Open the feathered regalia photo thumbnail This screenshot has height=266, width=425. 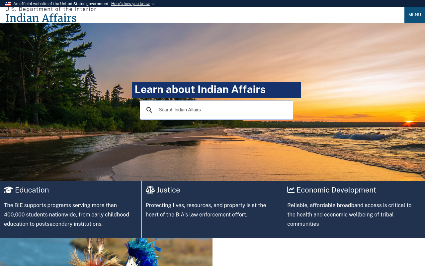106,252
